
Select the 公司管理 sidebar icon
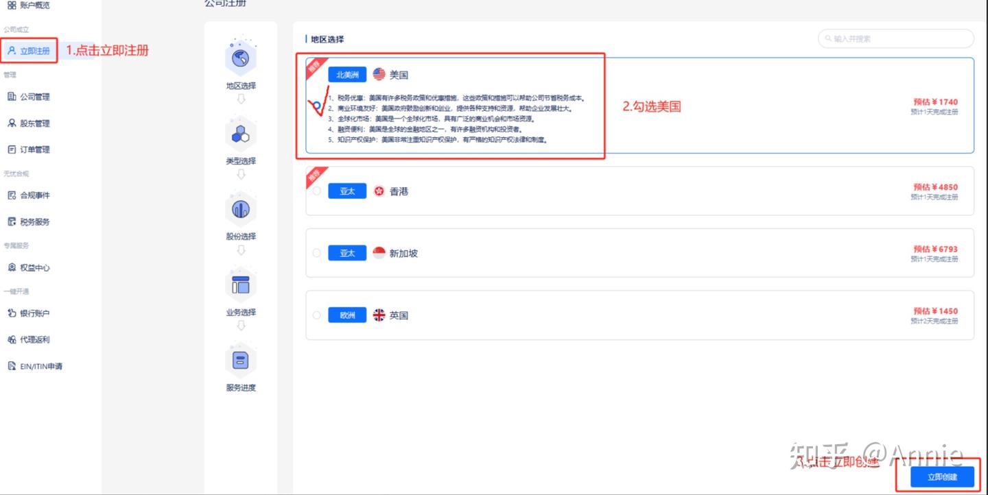tap(30, 96)
